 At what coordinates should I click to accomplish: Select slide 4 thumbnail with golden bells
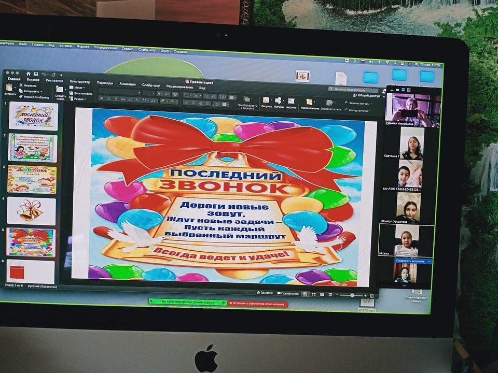tap(31, 211)
